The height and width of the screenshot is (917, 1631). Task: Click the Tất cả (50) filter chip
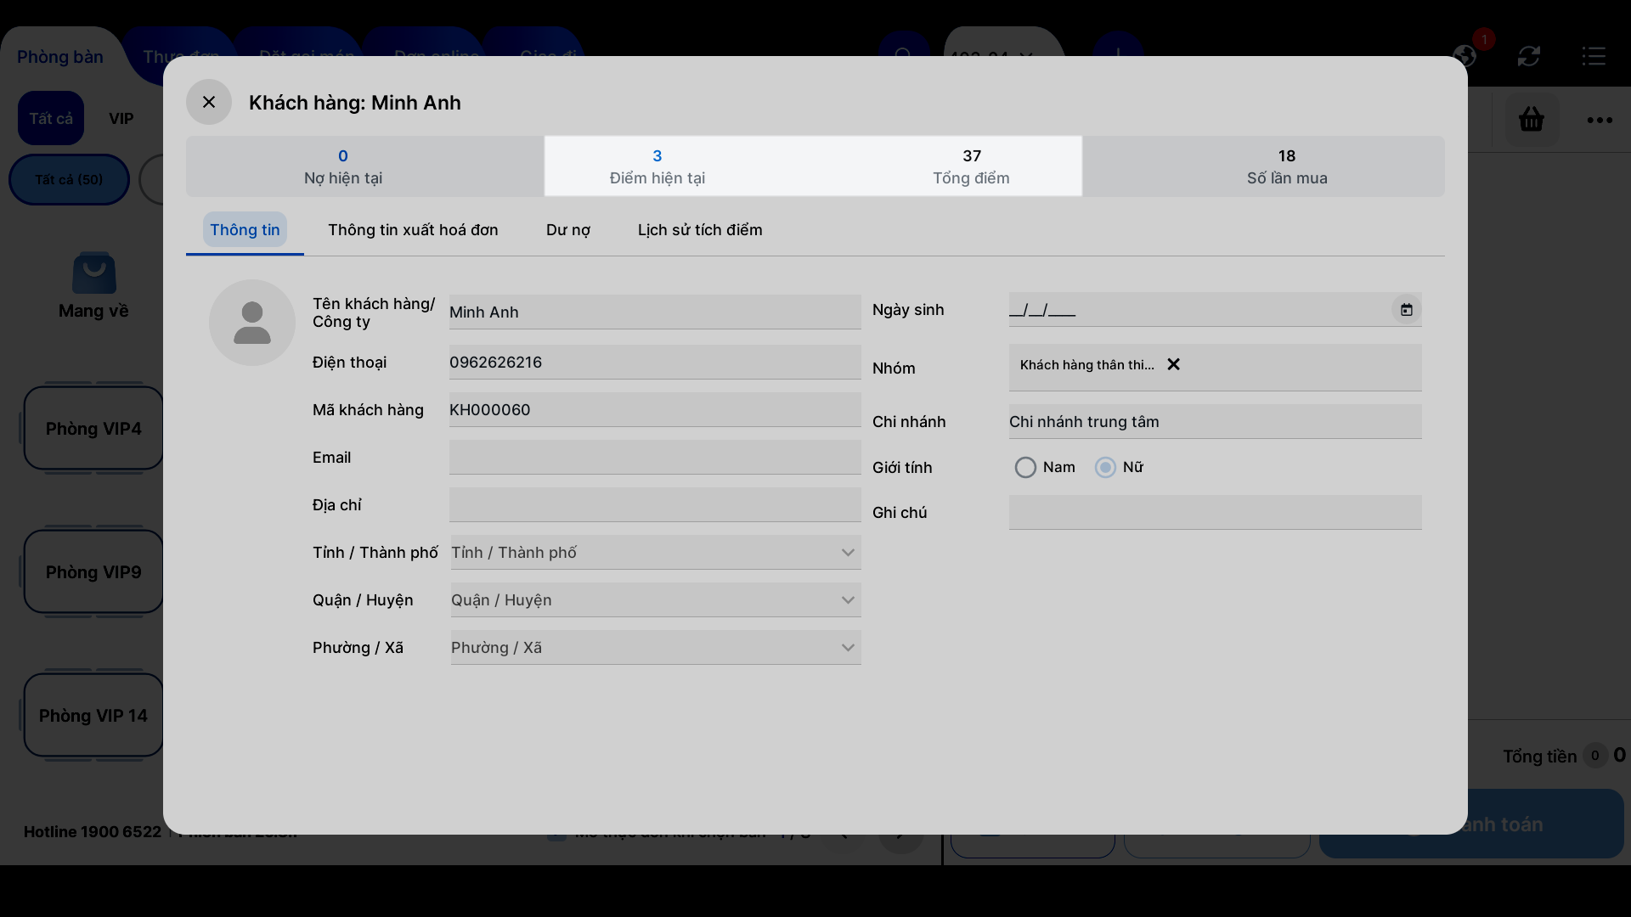tap(69, 180)
